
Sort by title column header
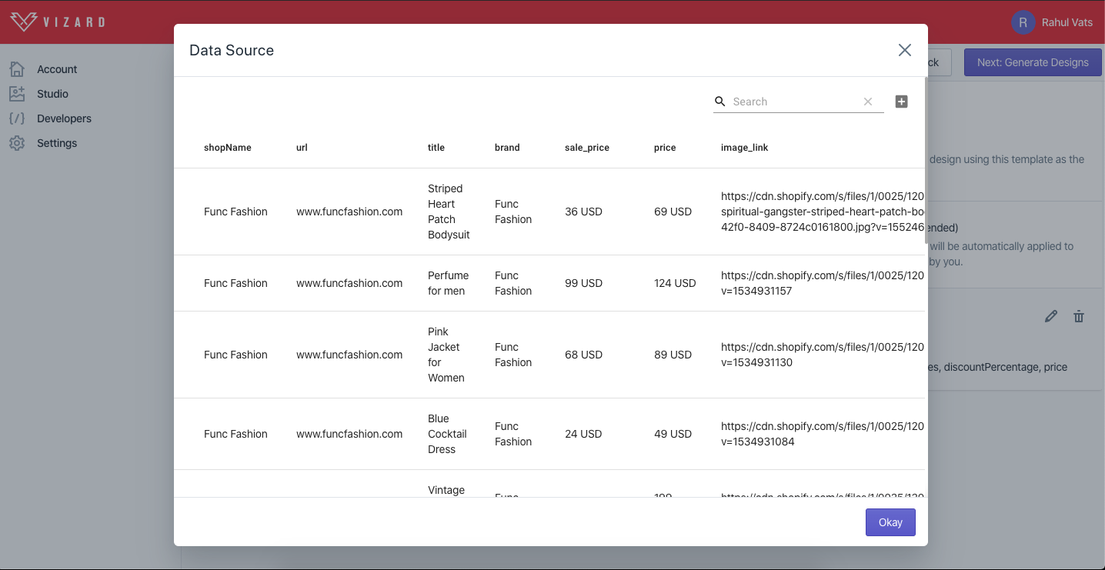click(436, 148)
